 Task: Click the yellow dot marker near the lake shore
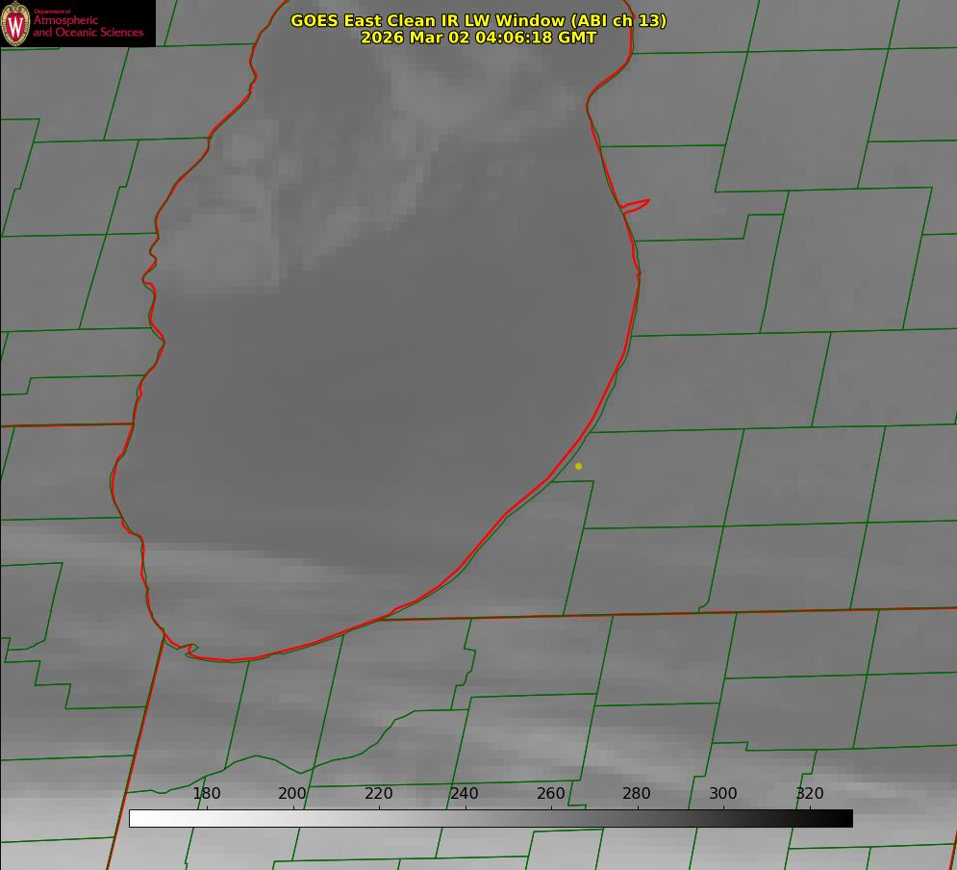pos(578,466)
